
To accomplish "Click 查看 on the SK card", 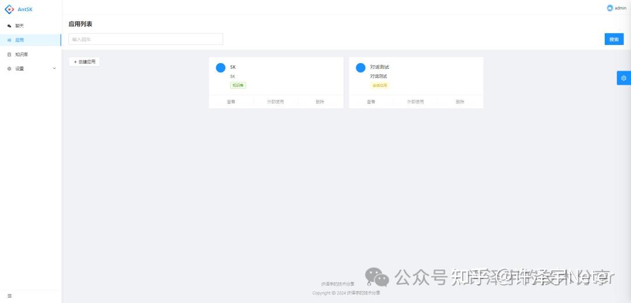I will click(x=231, y=102).
